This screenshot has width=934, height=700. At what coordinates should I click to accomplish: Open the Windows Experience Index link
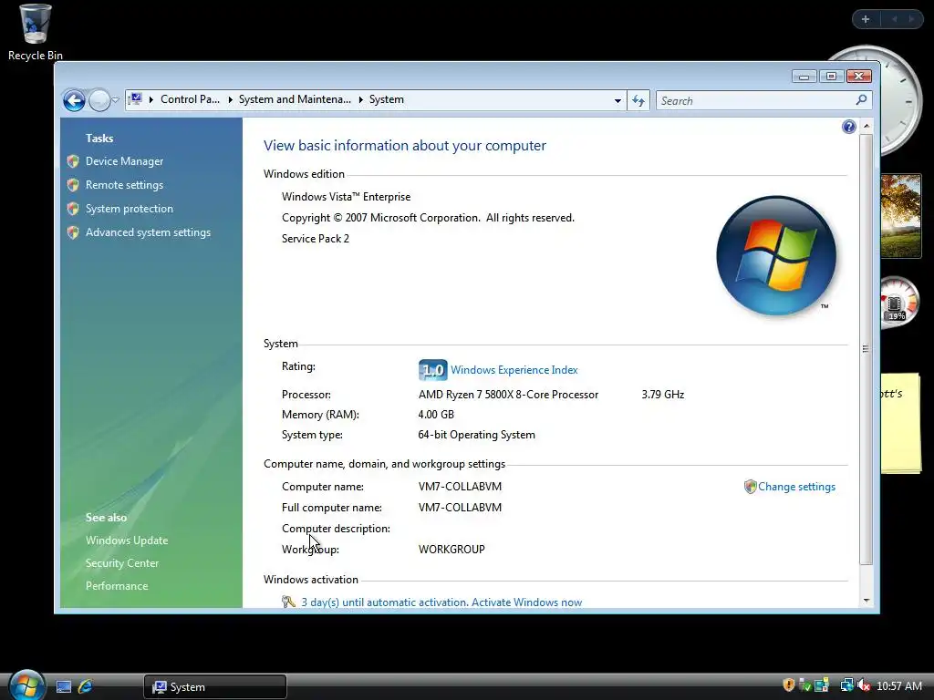pos(514,370)
